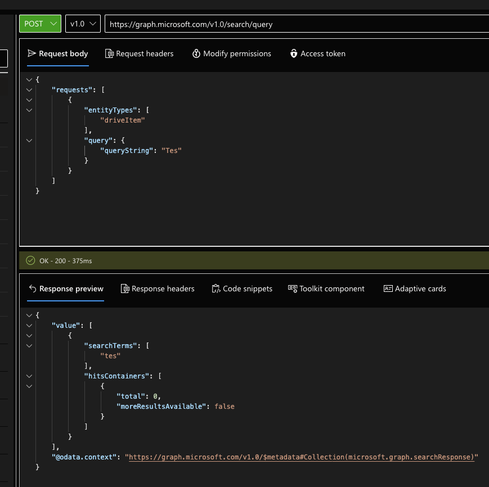Collapse the "hitsContainers" array
The width and height of the screenshot is (489, 487).
point(29,376)
